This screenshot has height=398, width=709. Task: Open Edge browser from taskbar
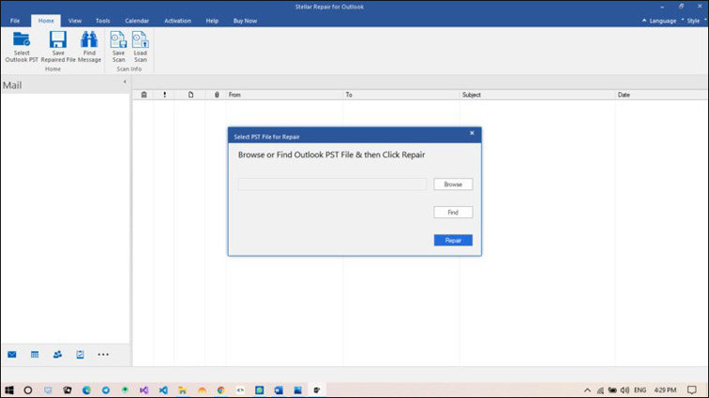tap(86, 390)
